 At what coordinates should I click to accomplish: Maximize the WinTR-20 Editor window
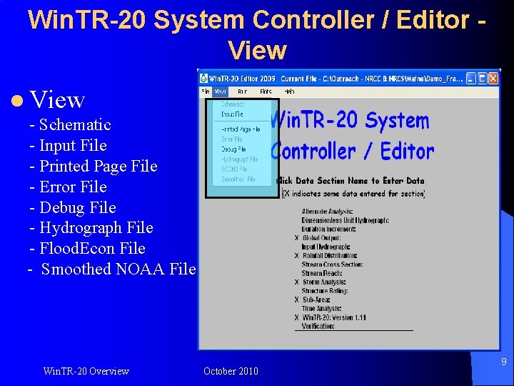pos(482,79)
